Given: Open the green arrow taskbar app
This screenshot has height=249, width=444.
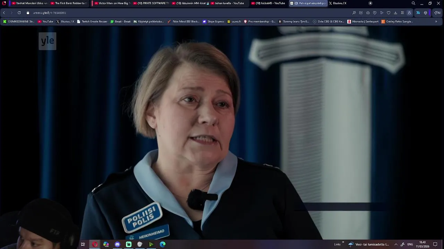Looking at the screenshot, I should coord(151,244).
